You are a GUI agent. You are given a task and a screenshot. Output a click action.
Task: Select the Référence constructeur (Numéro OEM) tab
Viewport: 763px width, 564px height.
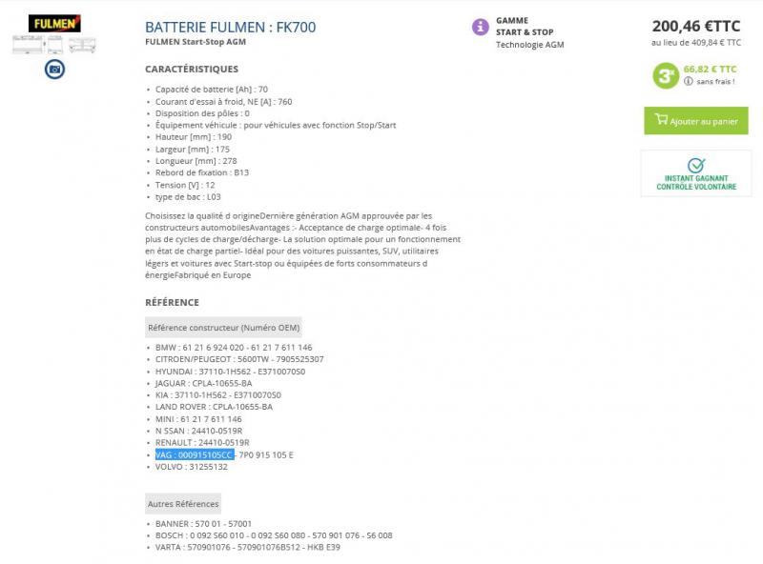[x=223, y=327]
